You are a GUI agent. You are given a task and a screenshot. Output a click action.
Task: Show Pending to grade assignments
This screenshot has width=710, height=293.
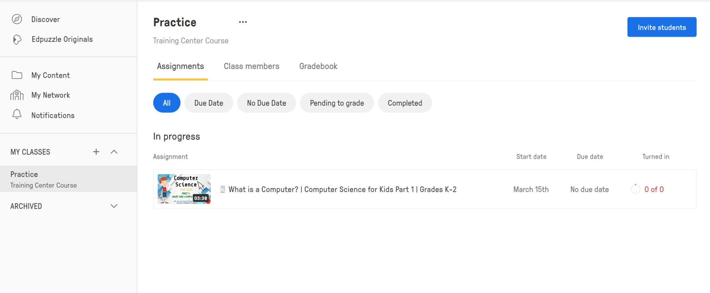click(x=337, y=103)
